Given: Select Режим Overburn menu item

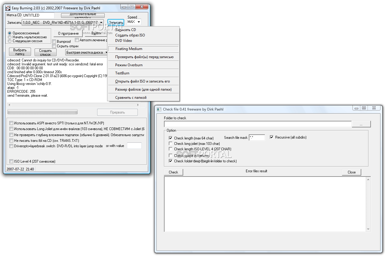Looking at the screenshot, I should point(129,65).
